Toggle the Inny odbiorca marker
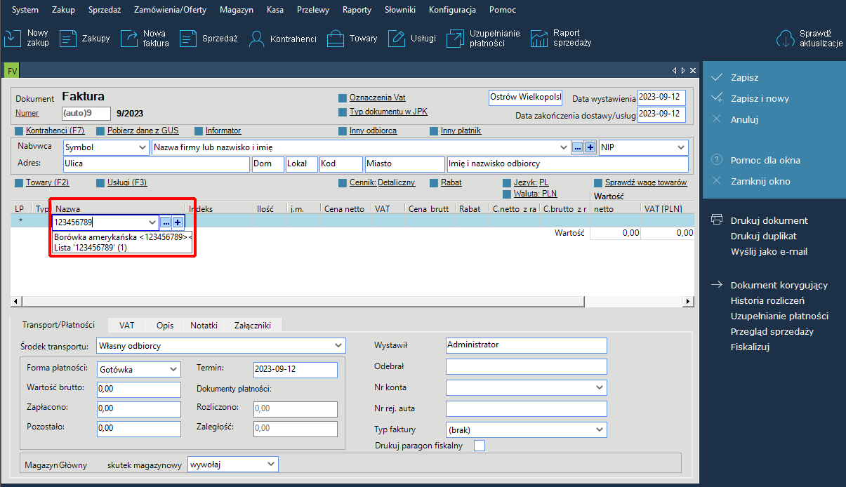The image size is (846, 487). (x=343, y=131)
